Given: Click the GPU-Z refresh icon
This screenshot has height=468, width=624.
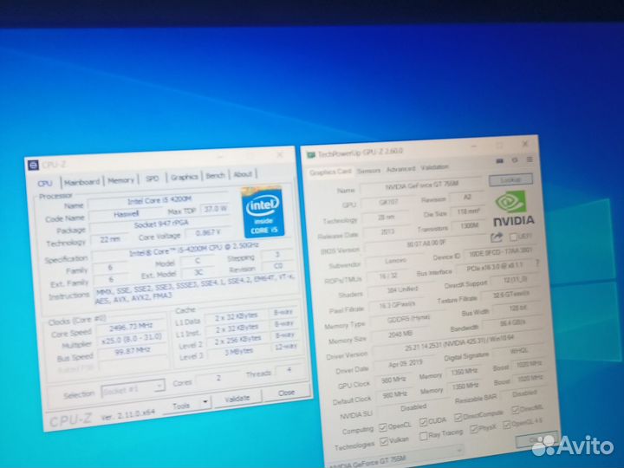Looking at the screenshot, I should click(x=515, y=160).
